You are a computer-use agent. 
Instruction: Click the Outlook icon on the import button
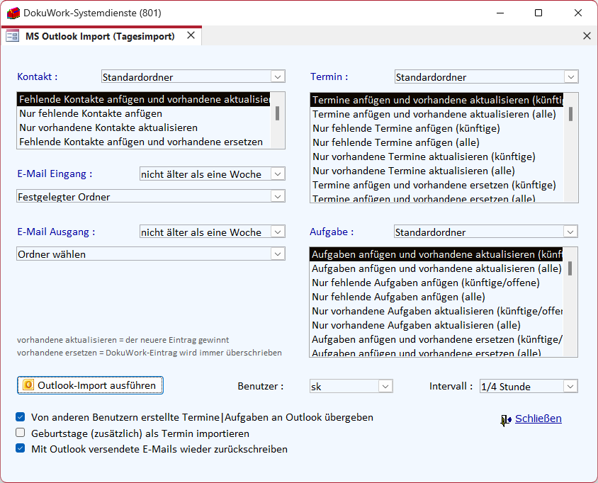28,385
